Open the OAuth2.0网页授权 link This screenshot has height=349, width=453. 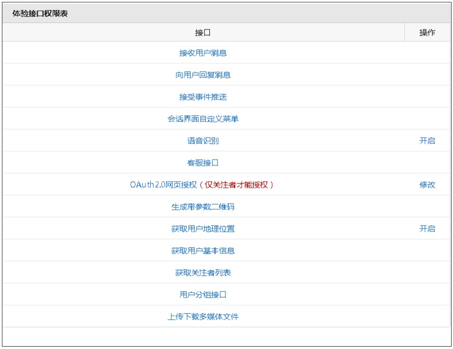pyautogui.click(x=163, y=185)
